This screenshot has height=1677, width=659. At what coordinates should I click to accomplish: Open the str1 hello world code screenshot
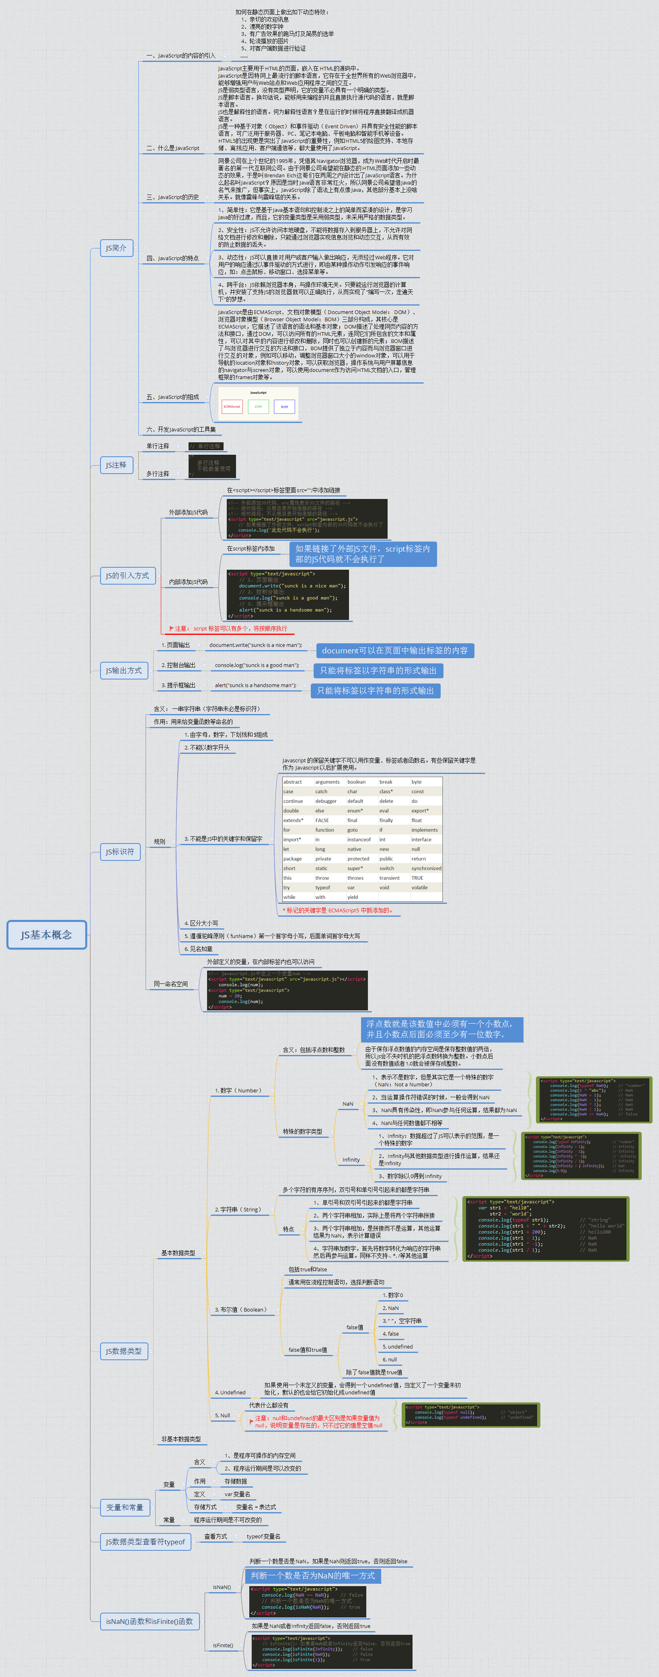(x=546, y=1228)
